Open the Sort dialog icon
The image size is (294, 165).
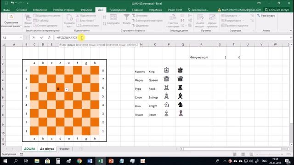click(113, 17)
